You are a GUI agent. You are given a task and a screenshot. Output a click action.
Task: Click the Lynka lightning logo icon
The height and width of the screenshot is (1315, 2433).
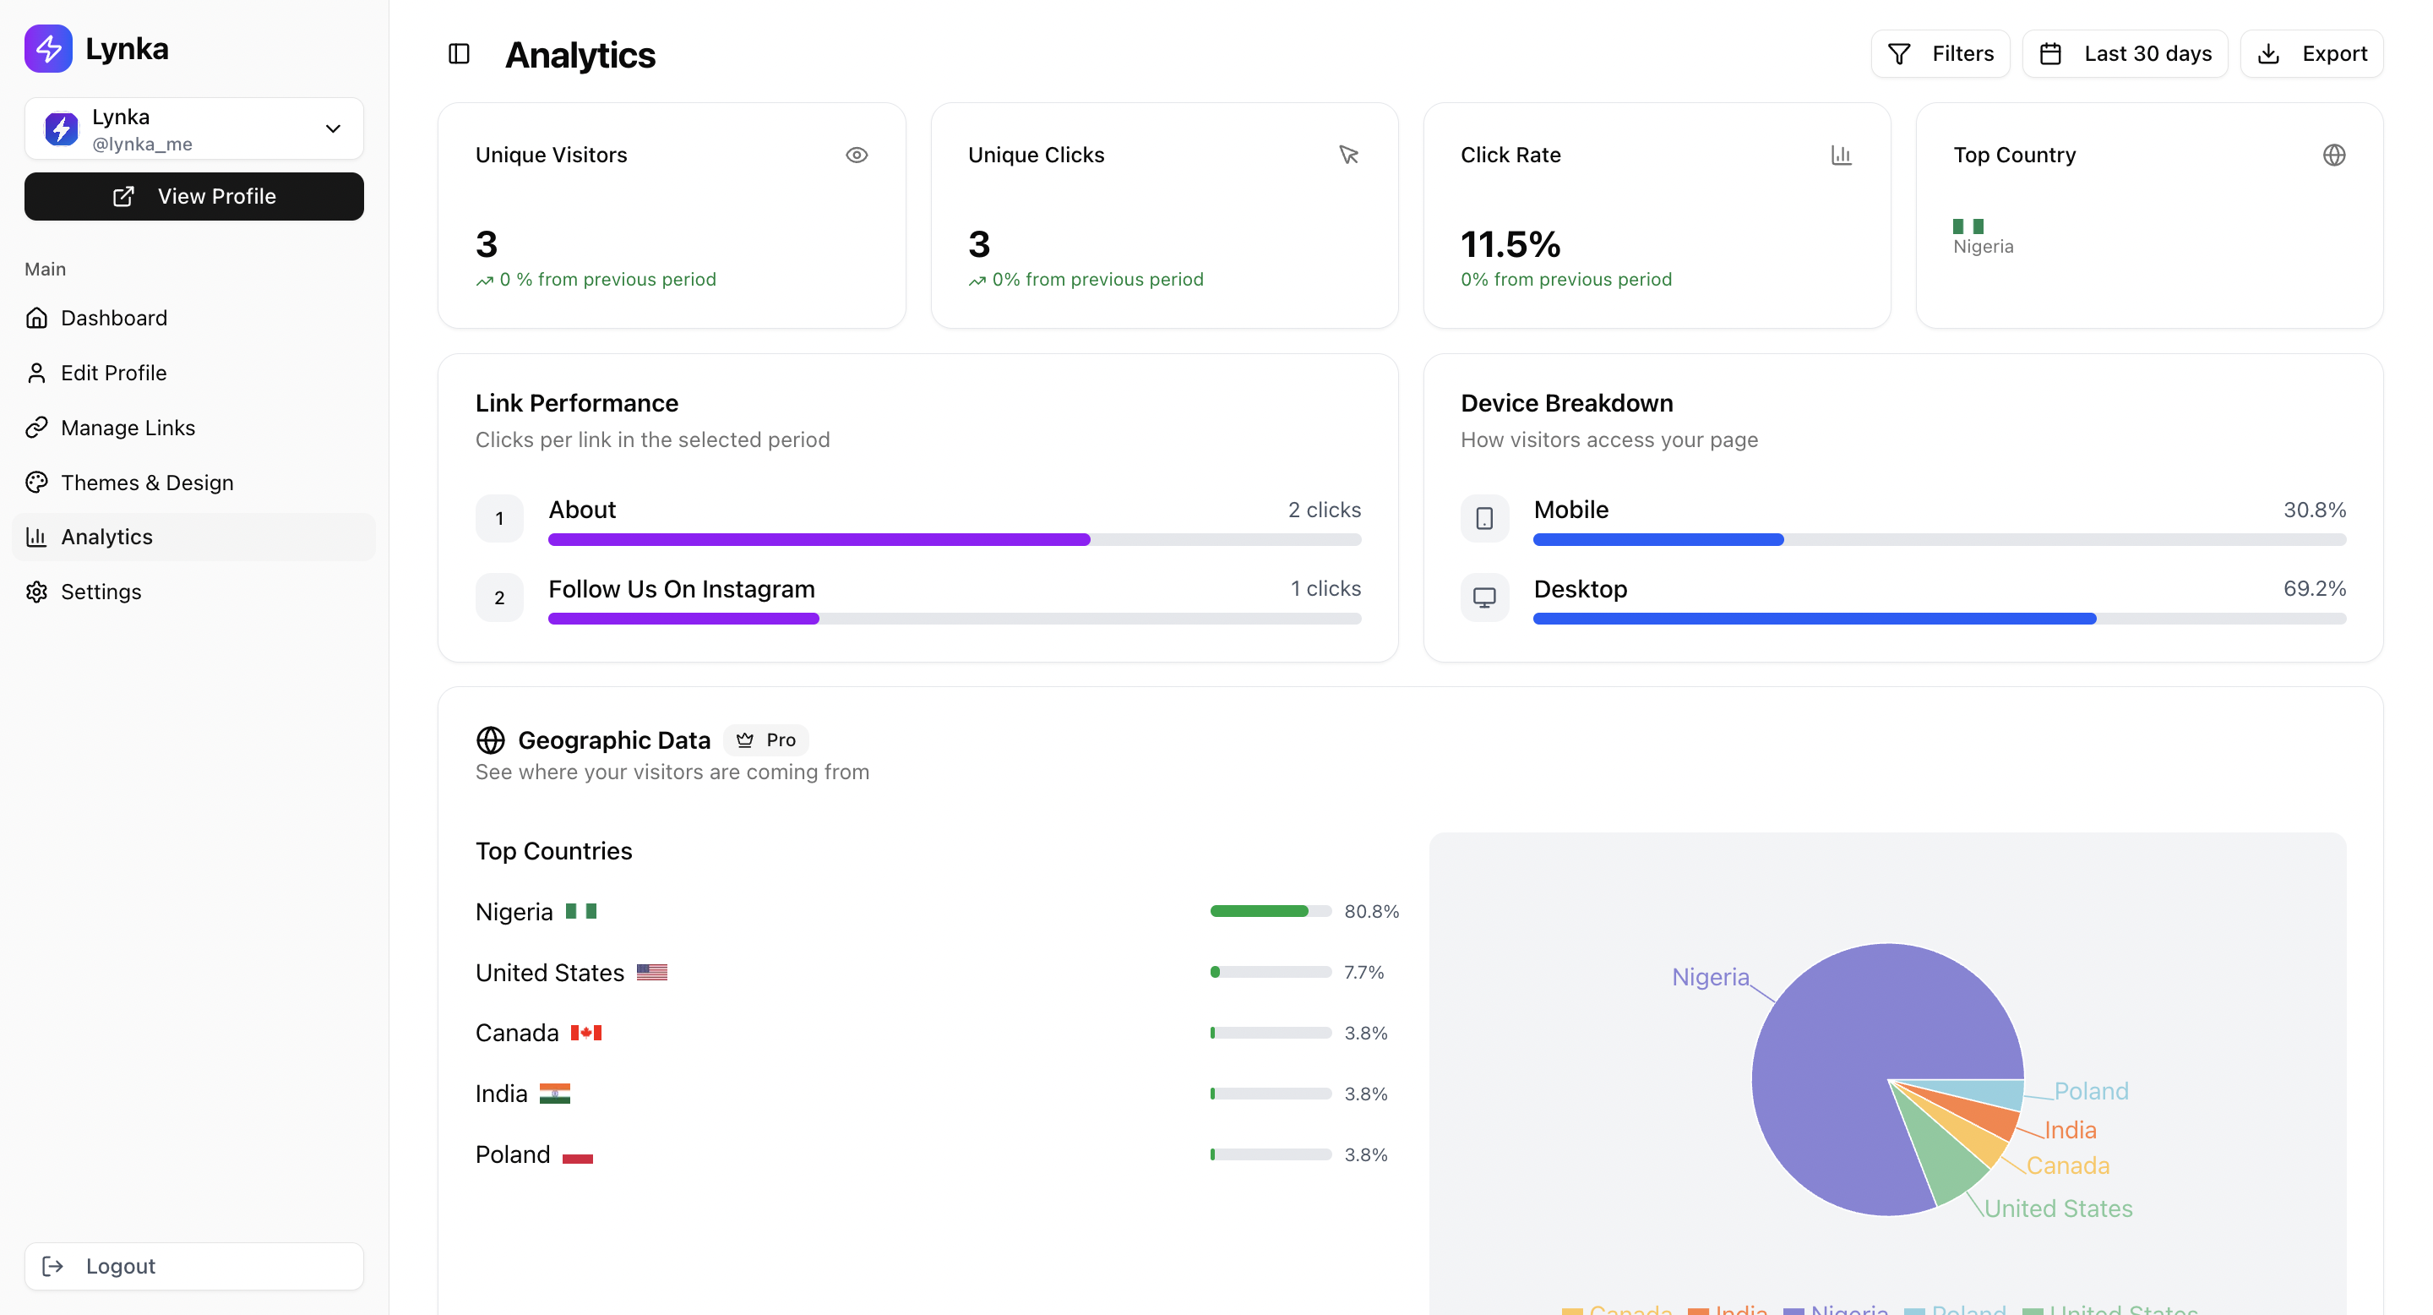tap(48, 48)
